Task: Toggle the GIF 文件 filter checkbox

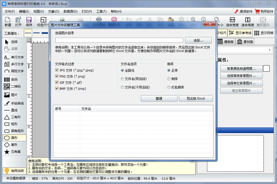Action: tap(57, 83)
